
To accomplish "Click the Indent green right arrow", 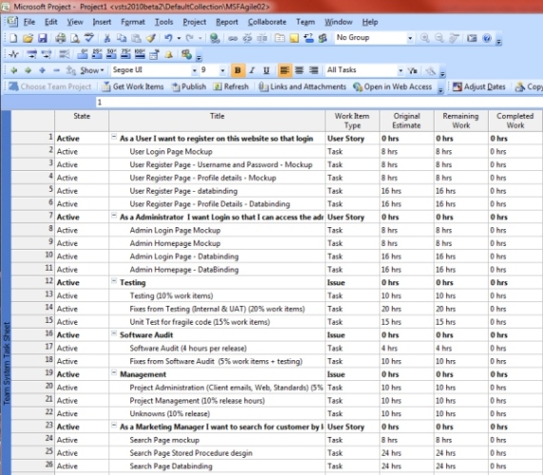I will [28, 70].
